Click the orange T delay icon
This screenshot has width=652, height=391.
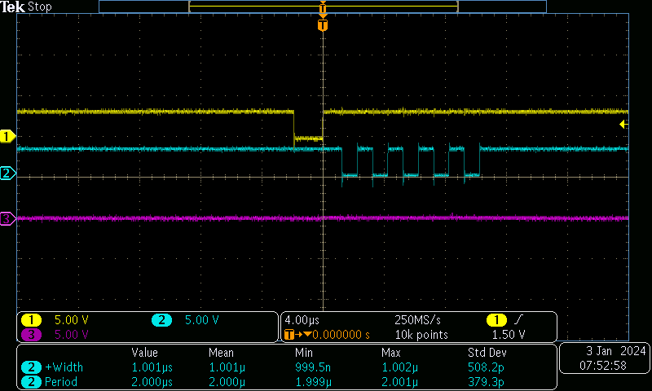pos(289,335)
